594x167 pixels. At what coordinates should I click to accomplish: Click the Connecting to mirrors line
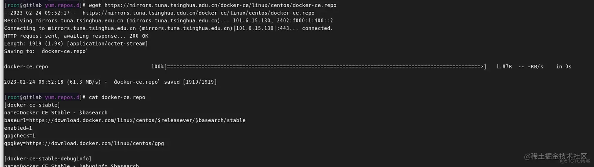tap(169, 28)
